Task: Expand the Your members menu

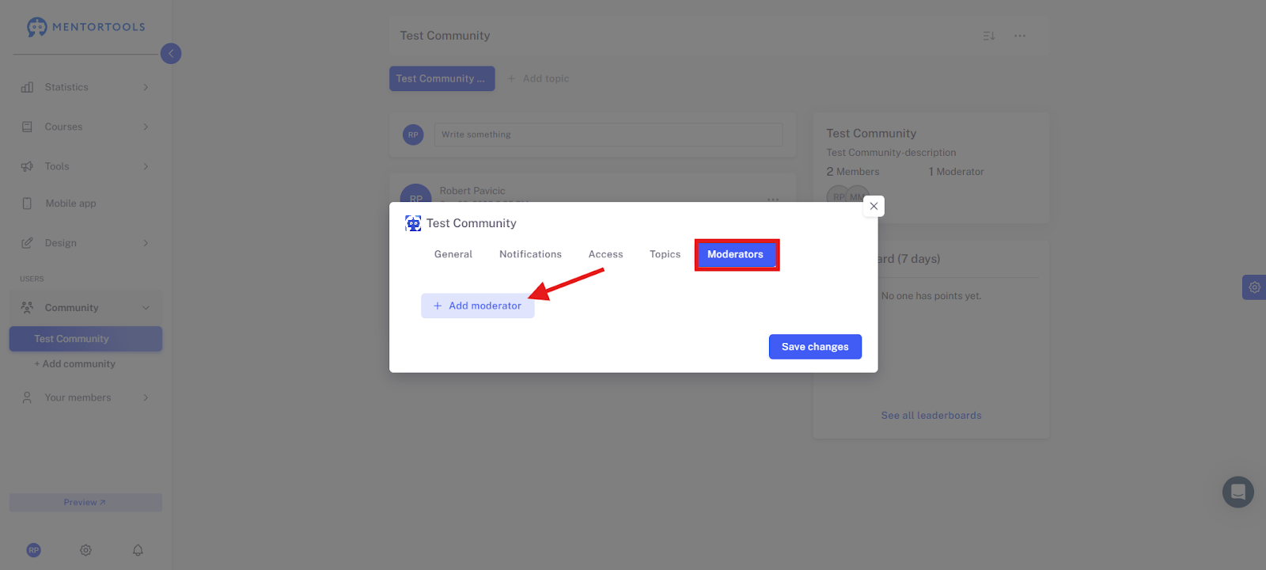Action: coord(85,397)
